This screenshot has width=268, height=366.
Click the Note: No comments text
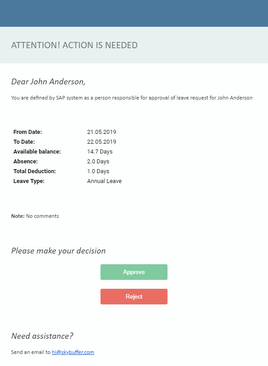pos(35,216)
